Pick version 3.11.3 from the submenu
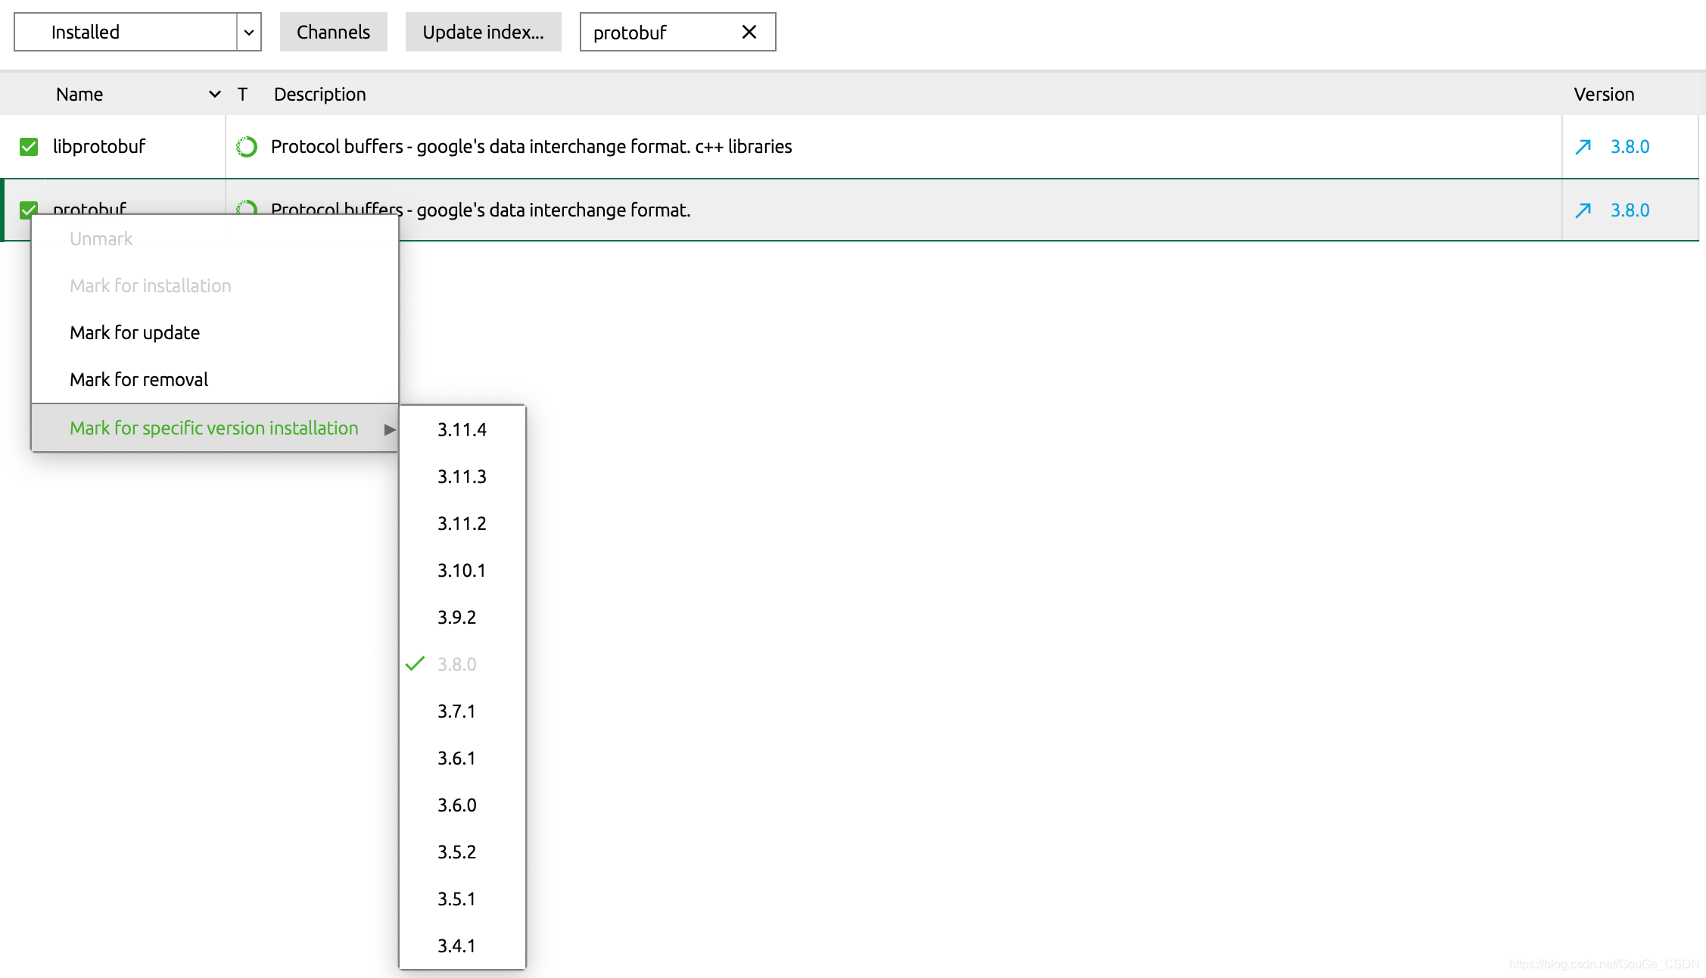The width and height of the screenshot is (1706, 978). (462, 476)
